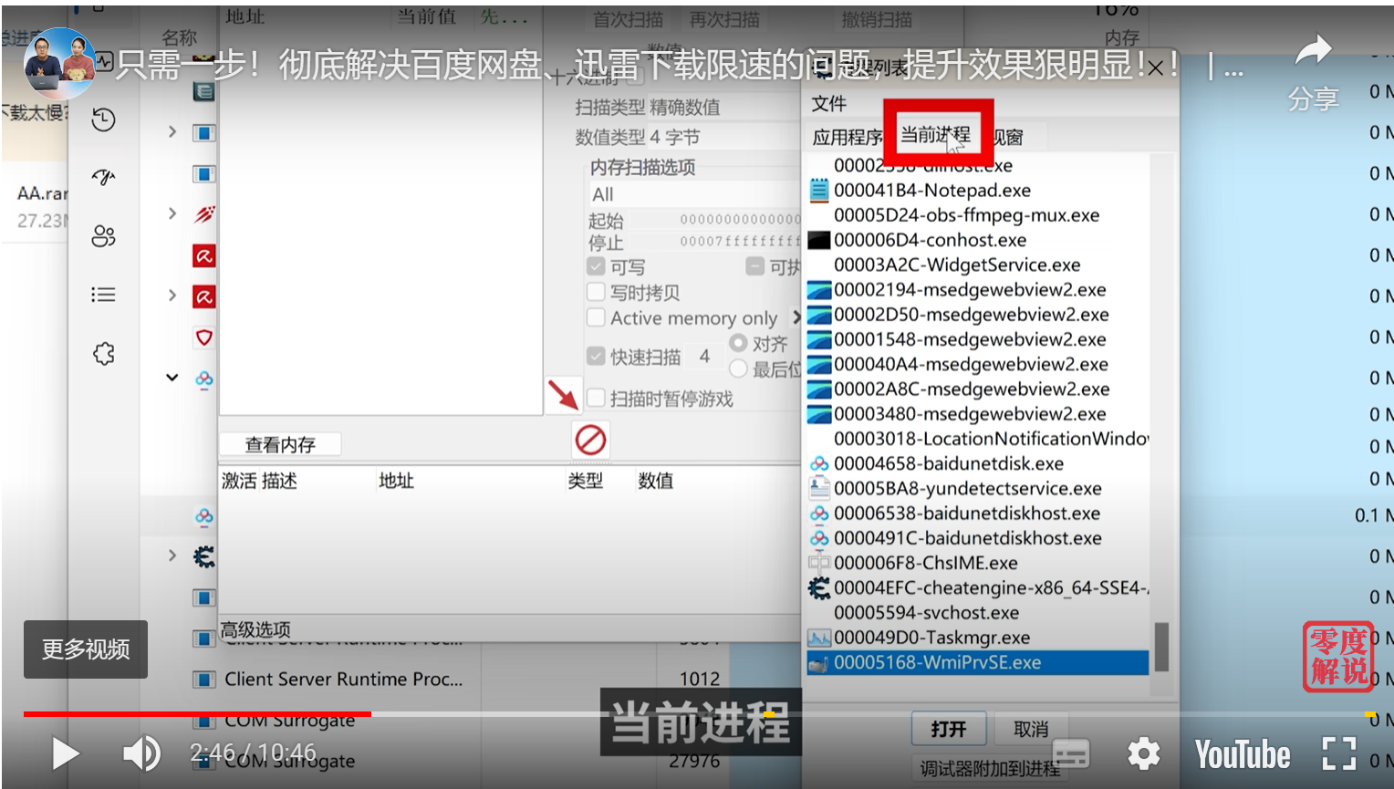
Task: Click the 起始 address field
Action: pos(715,219)
